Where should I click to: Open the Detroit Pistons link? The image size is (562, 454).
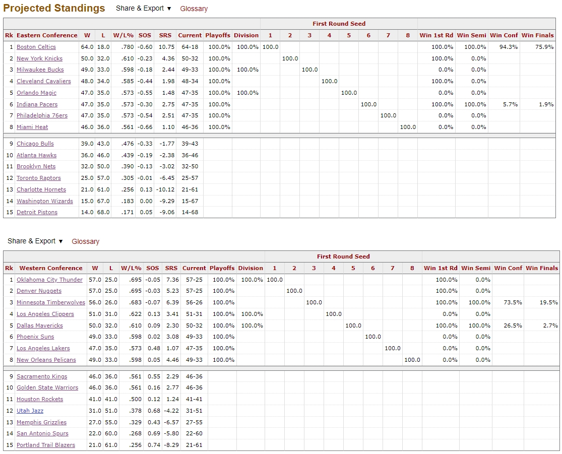37,212
